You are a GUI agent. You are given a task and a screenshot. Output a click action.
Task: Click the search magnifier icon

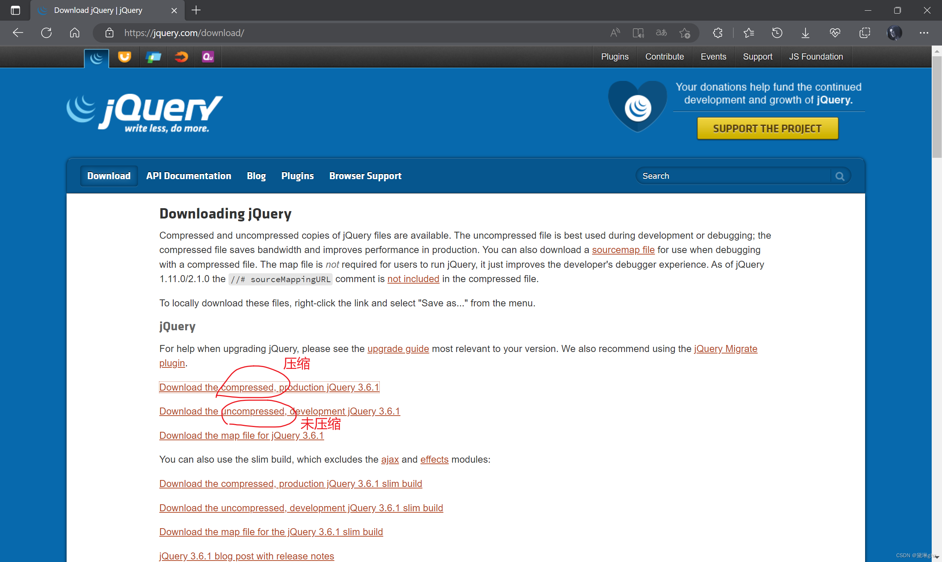(x=839, y=176)
